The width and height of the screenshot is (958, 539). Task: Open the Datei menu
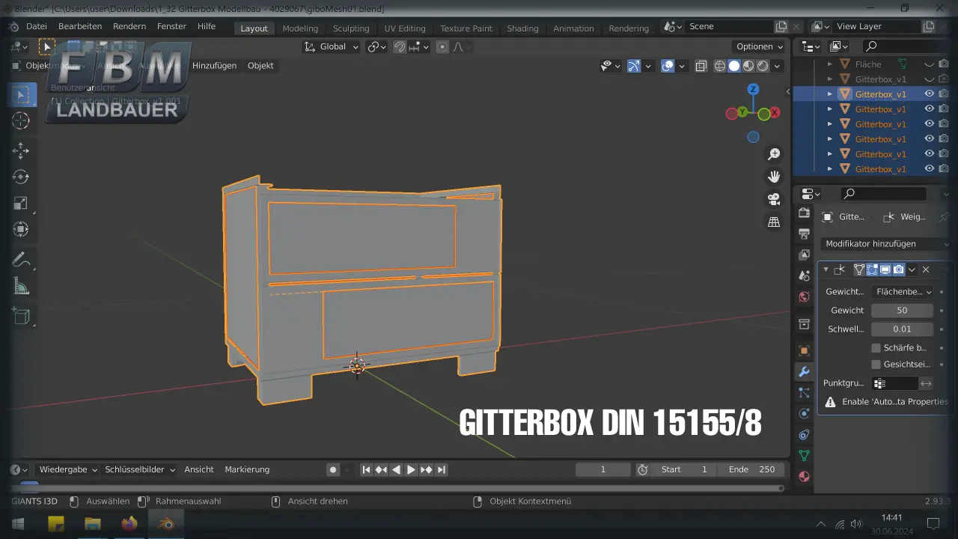click(x=36, y=26)
